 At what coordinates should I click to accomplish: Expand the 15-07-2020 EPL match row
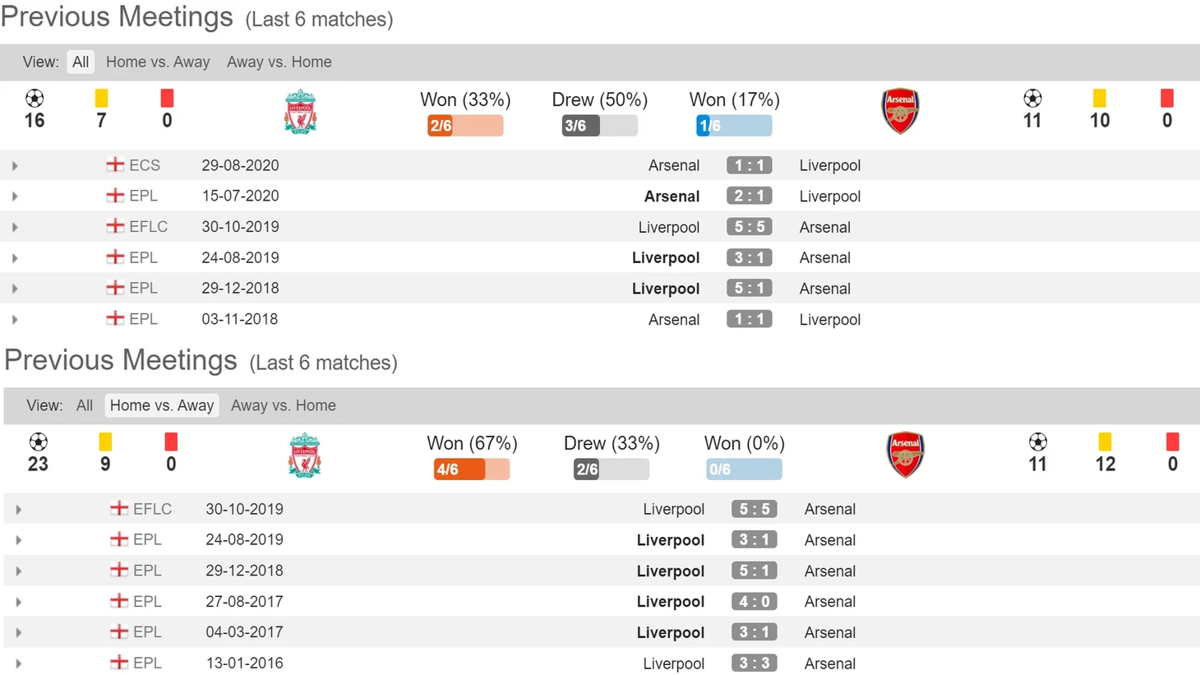coord(15,196)
